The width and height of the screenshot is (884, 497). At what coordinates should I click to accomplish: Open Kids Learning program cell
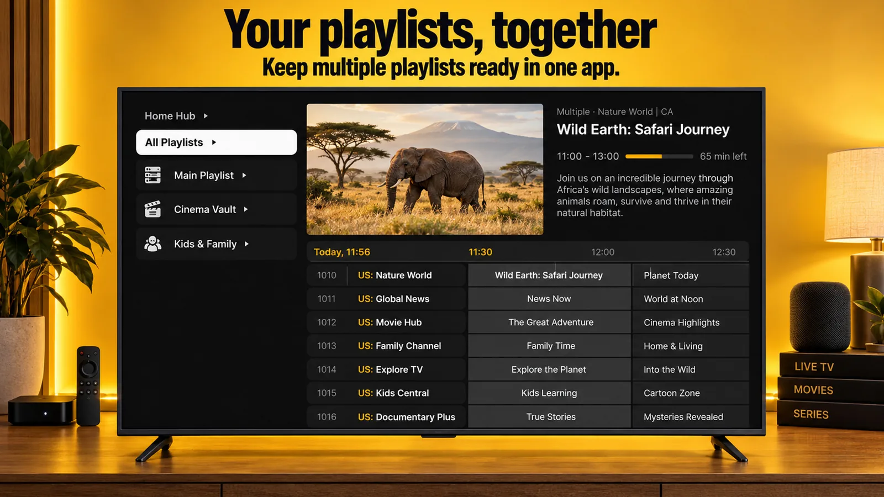[x=549, y=393]
